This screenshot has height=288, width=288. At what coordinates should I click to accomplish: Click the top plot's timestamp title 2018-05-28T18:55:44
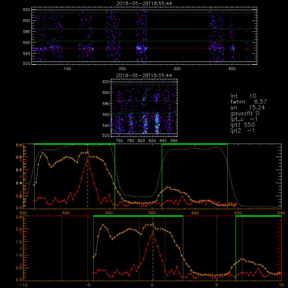(144, 3)
